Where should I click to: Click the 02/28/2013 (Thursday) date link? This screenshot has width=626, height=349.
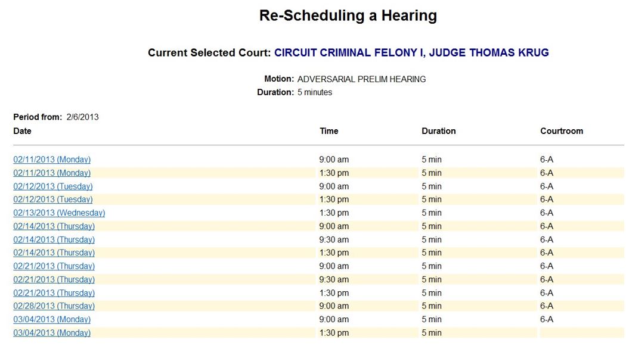pyautogui.click(x=54, y=306)
